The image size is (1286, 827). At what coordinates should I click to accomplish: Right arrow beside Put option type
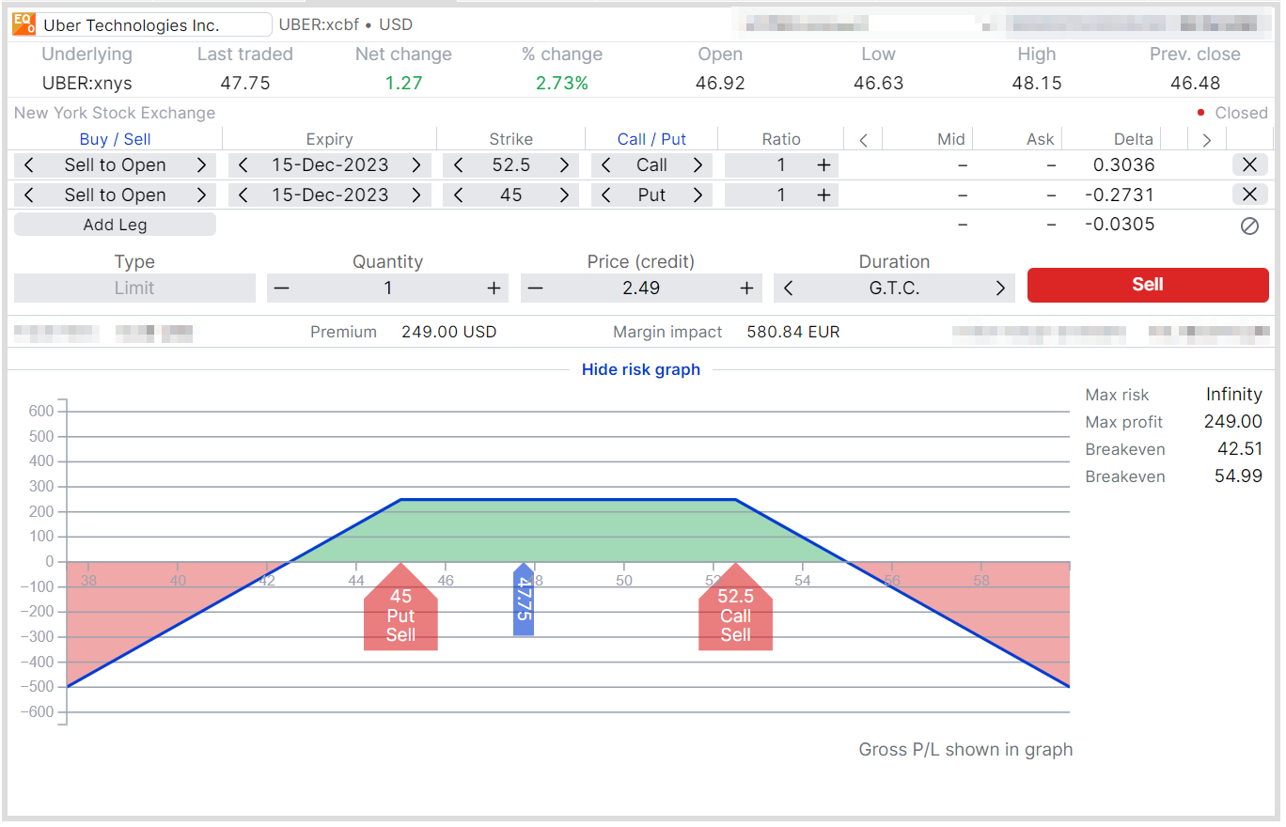pos(698,195)
